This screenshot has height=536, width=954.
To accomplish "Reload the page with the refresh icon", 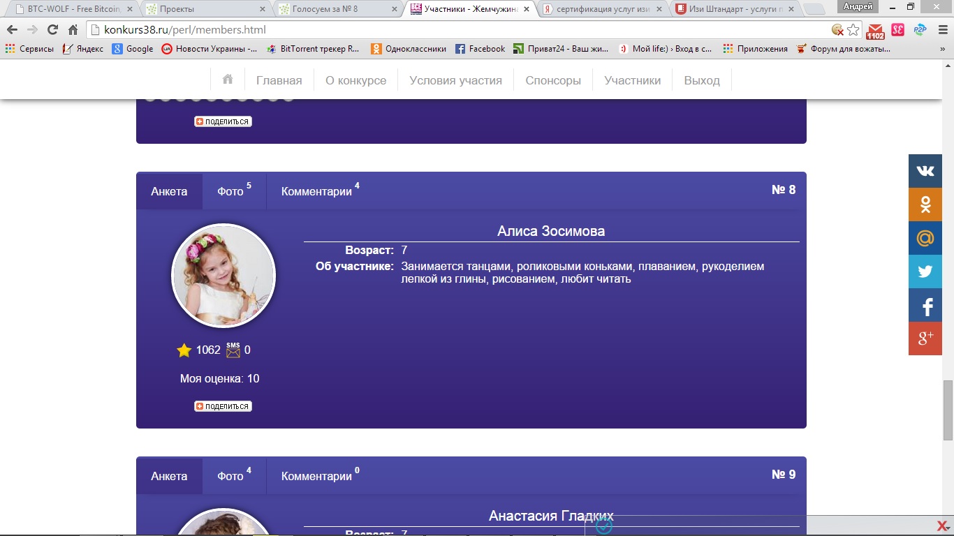I will (52, 30).
